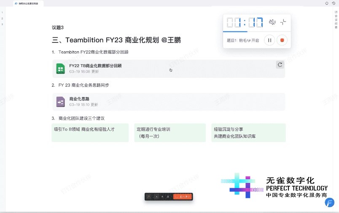Select the 吸引To B领域 suggestion card
339x213 pixels.
(x=90, y=133)
